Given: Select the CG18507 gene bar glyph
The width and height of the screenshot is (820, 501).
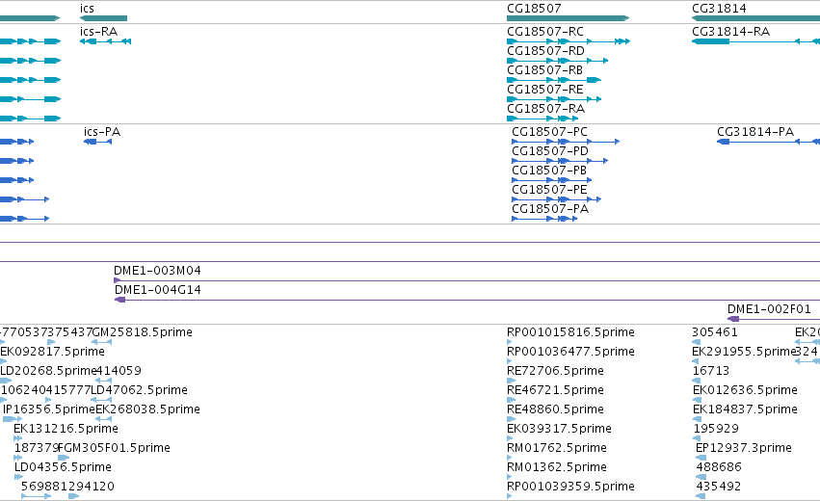Looking at the screenshot, I should [568, 18].
